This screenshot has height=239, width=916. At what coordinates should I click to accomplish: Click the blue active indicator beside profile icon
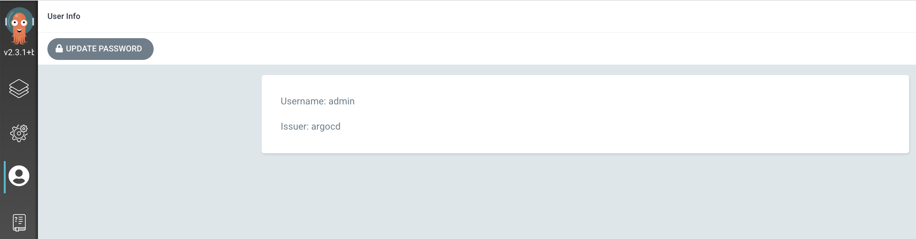[x=5, y=177]
